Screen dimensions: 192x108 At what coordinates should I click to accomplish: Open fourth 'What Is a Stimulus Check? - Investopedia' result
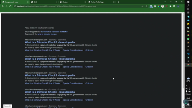pyautogui.click(x=50, y=92)
